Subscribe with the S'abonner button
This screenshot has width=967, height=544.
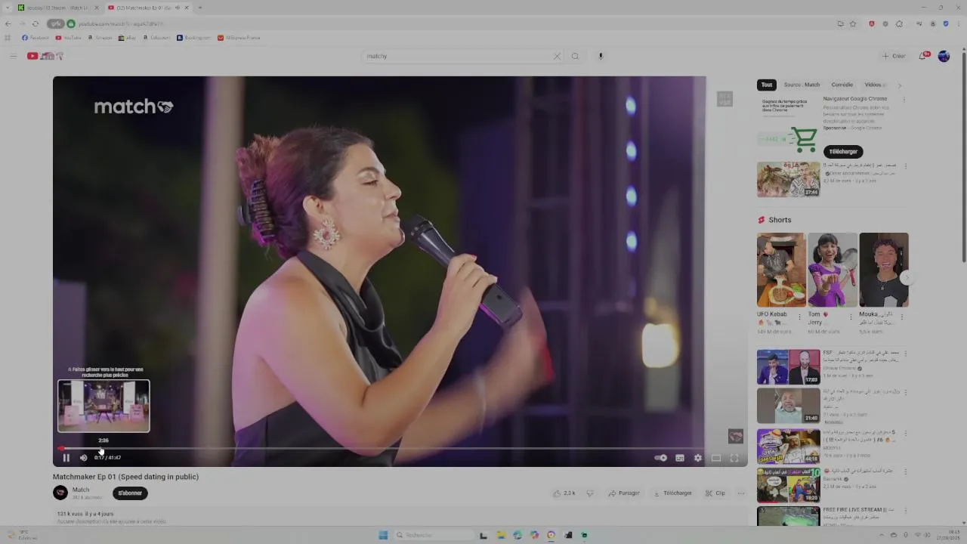tap(130, 493)
